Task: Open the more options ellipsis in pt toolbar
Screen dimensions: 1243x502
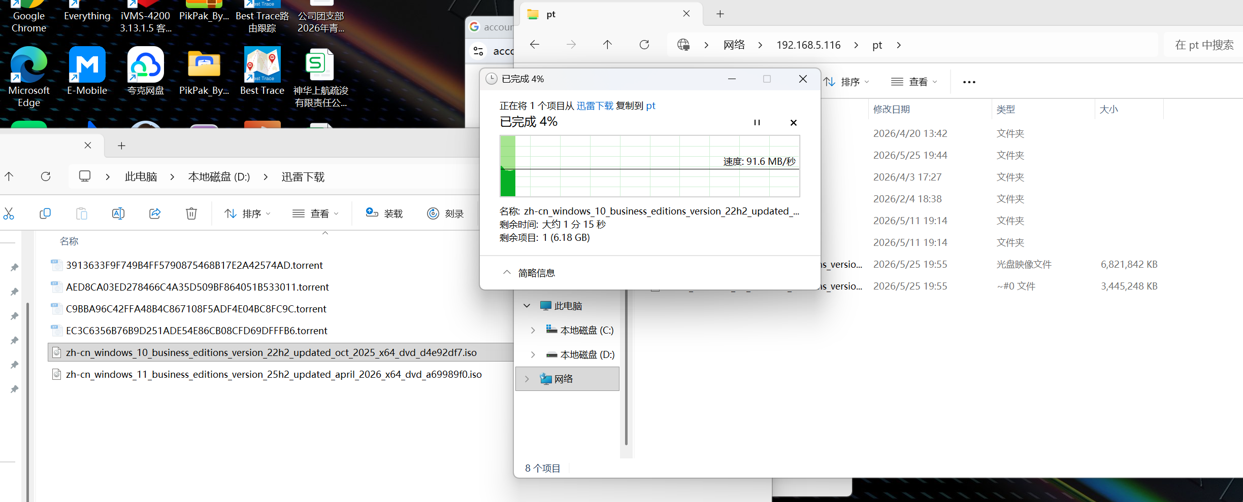Action: pyautogui.click(x=969, y=82)
